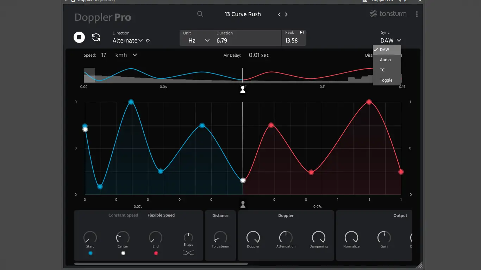The width and height of the screenshot is (481, 270).
Task: Select DAW in the Sync menu
Action: (387, 50)
